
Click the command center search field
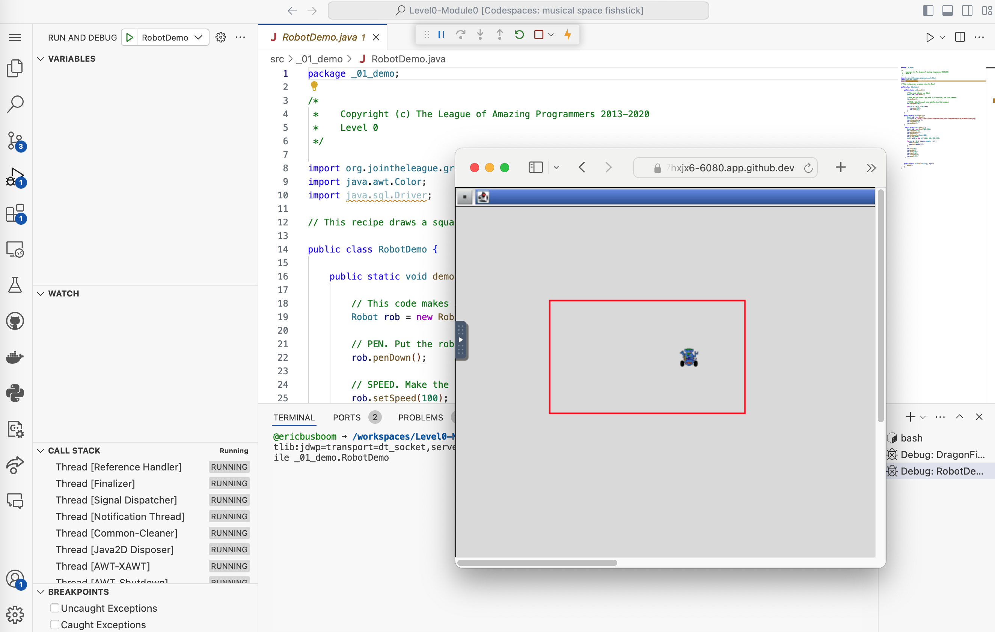pos(518,11)
